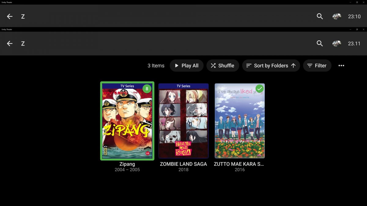This screenshot has width=367, height=206.
Task: Close the rear Emby Theater window
Action: point(364,2)
